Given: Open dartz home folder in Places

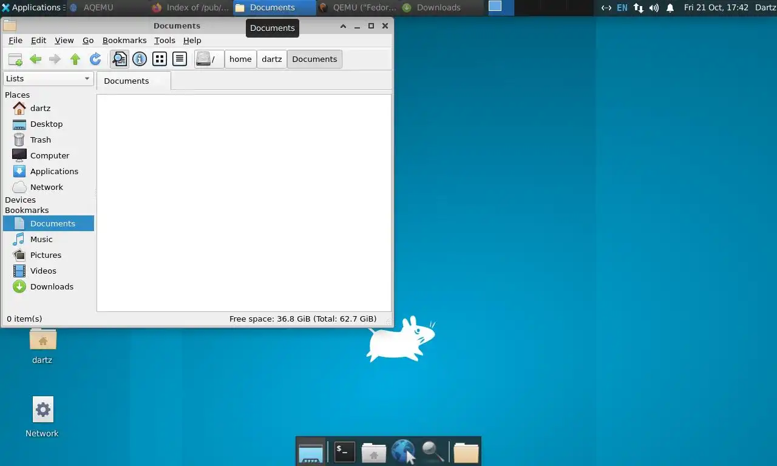Looking at the screenshot, I should click(49, 108).
